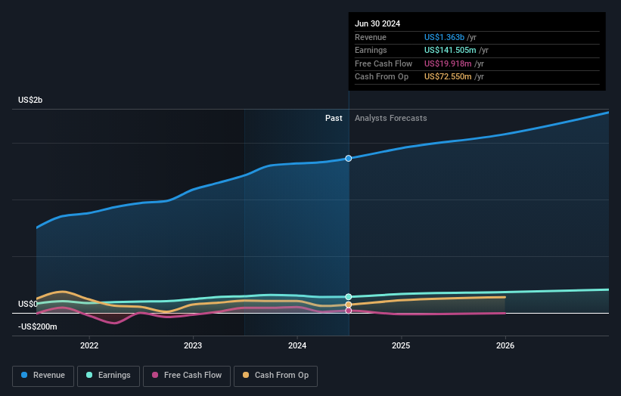Image resolution: width=621 pixels, height=396 pixels.
Task: Click the -US$200m y-axis label
Action: [x=38, y=326]
